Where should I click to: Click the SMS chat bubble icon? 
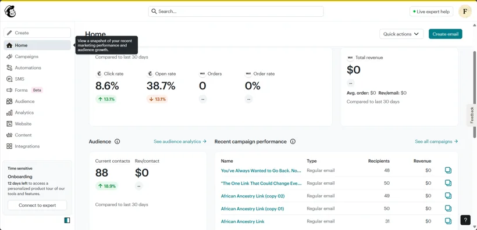(9, 79)
